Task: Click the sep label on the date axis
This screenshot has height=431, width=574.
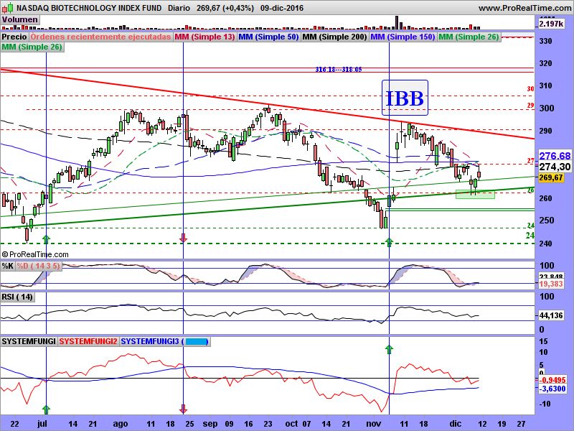Action: pyautogui.click(x=210, y=424)
